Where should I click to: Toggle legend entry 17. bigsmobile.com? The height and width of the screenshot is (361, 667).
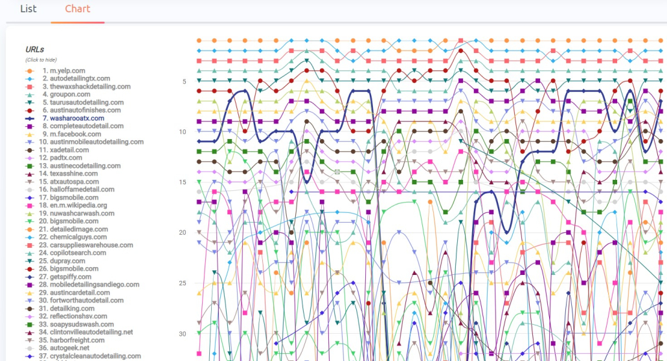(x=69, y=198)
